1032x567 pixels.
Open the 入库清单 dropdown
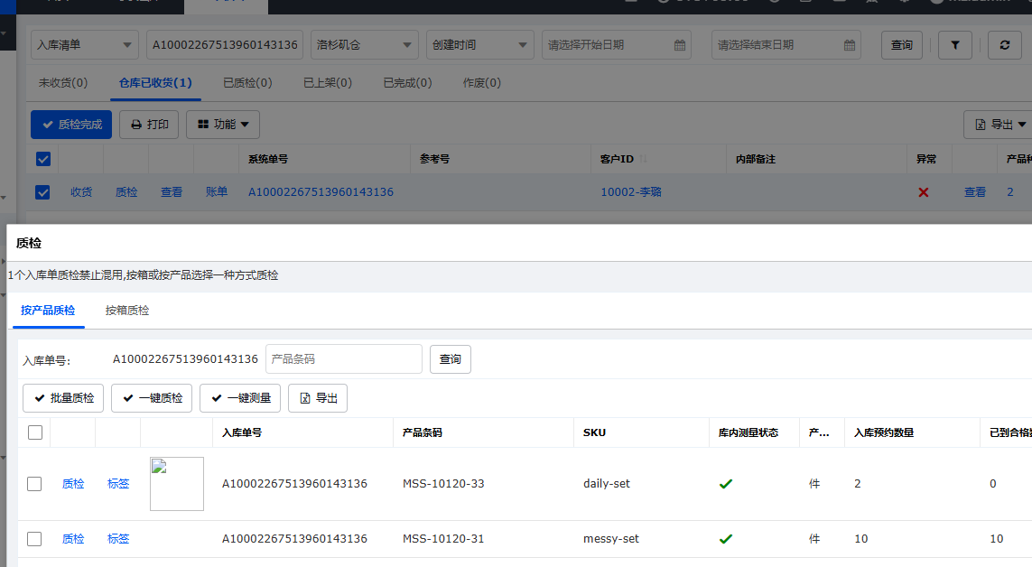(x=85, y=44)
